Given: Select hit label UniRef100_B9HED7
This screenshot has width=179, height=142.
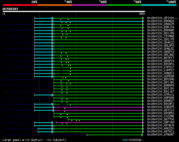Looking at the screenshot, I should [161, 101].
